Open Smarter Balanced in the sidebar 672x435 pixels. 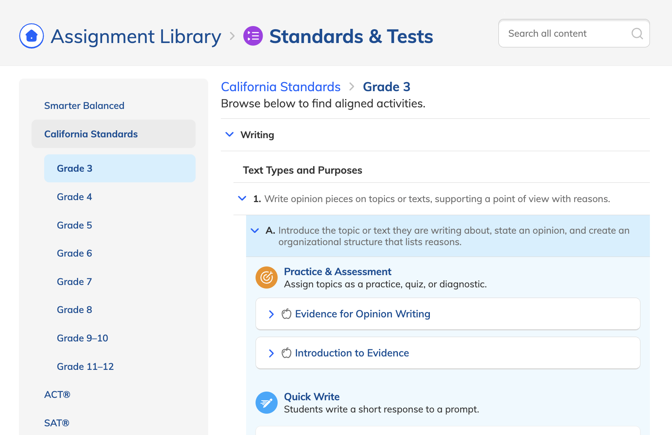point(84,105)
